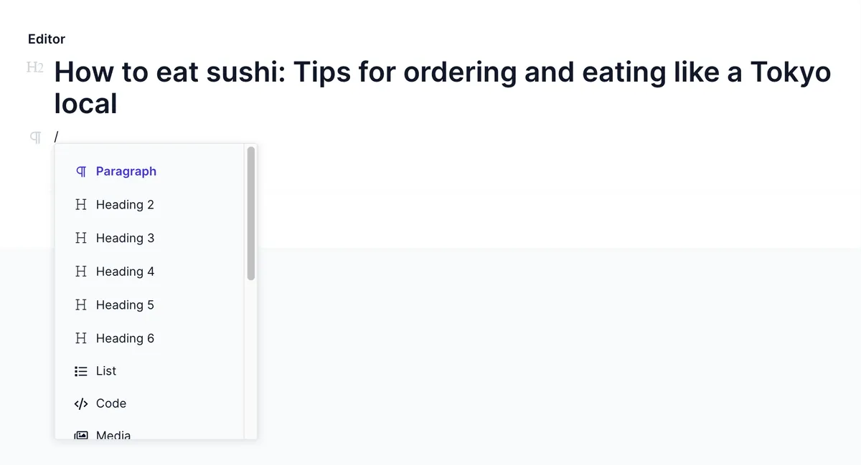Click the H icon next to Heading 4
This screenshot has height=465, width=861.
(81, 272)
